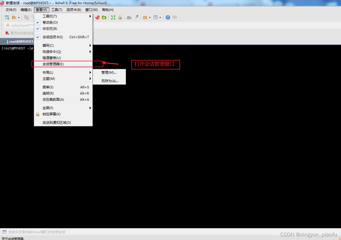This screenshot has width=341, height=240.
Task: Click the speech bubble feedback toolbar icon
Action: pyautogui.click(x=175, y=17)
